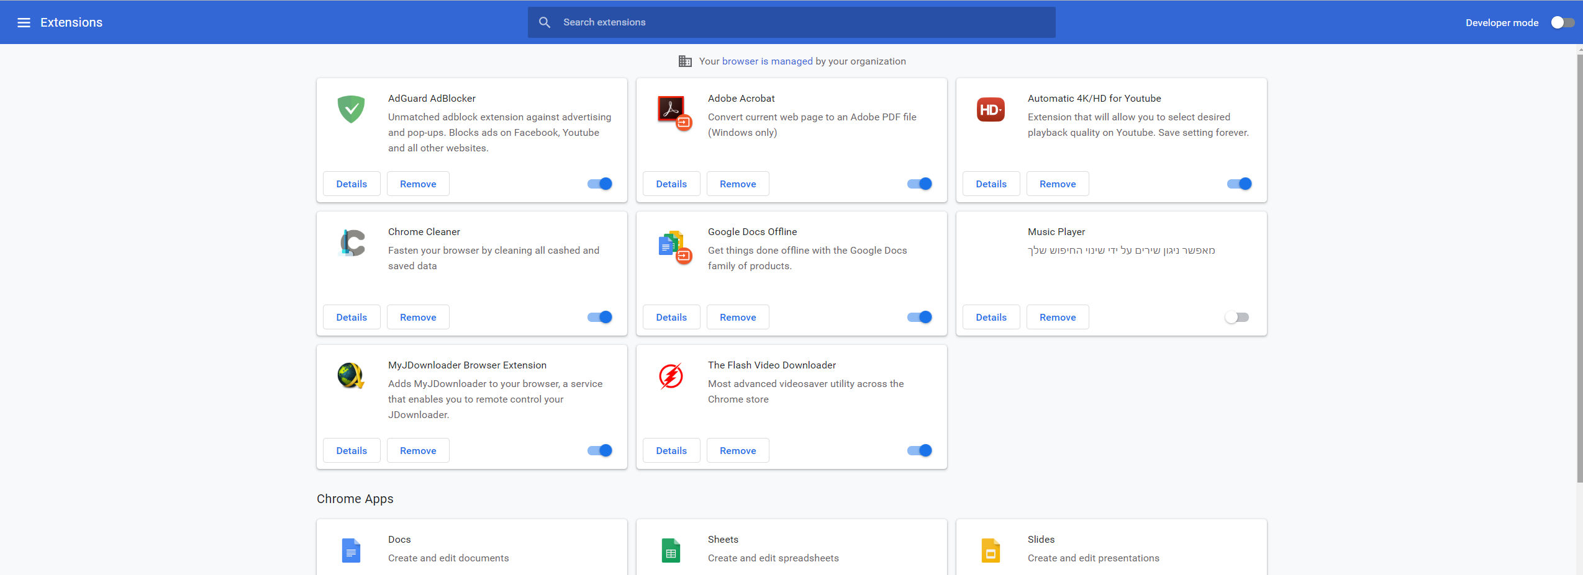This screenshot has width=1583, height=575.
Task: Click the 'Create and edit spreadsheets' description
Action: [x=773, y=558]
